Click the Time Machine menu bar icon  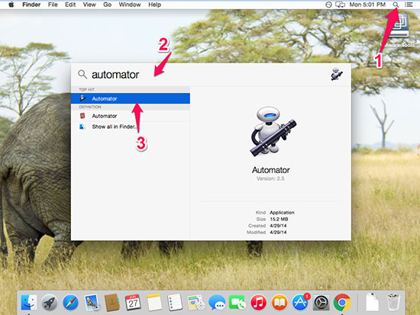tap(328, 5)
